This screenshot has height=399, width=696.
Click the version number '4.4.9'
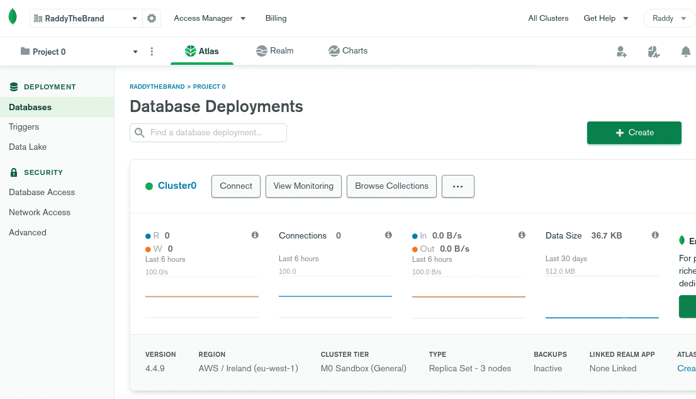155,368
